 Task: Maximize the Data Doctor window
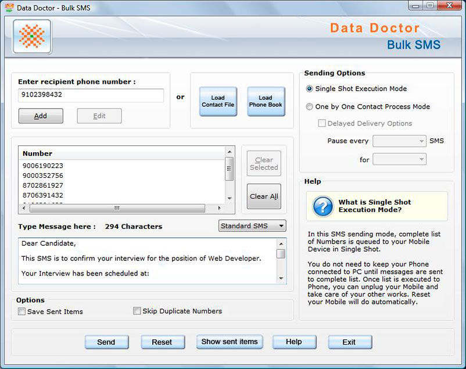click(430, 6)
